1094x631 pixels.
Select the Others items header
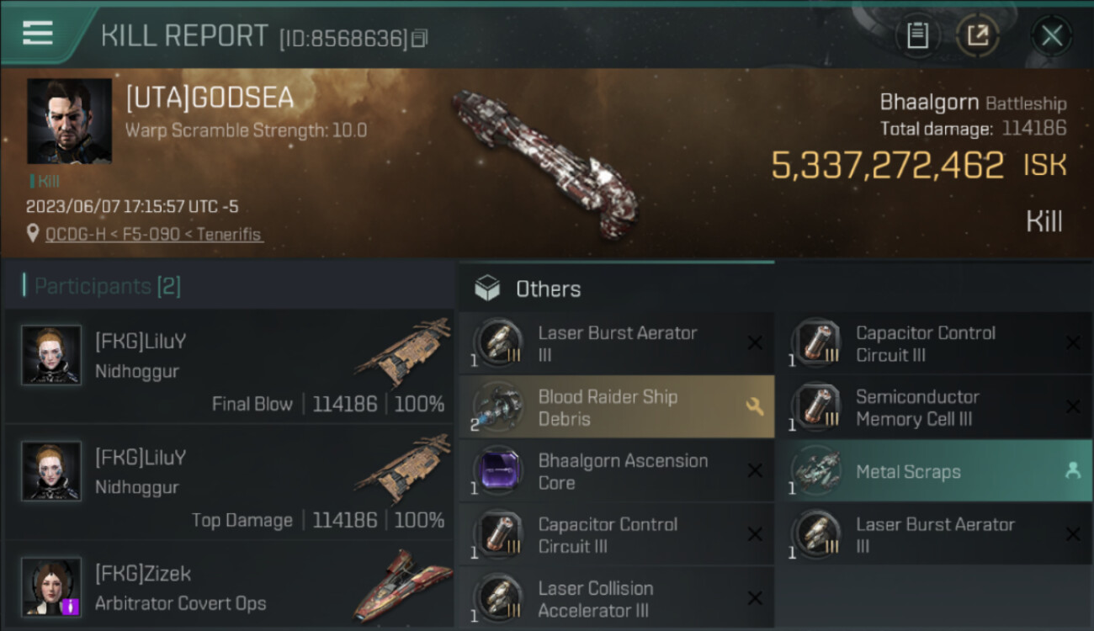click(547, 289)
